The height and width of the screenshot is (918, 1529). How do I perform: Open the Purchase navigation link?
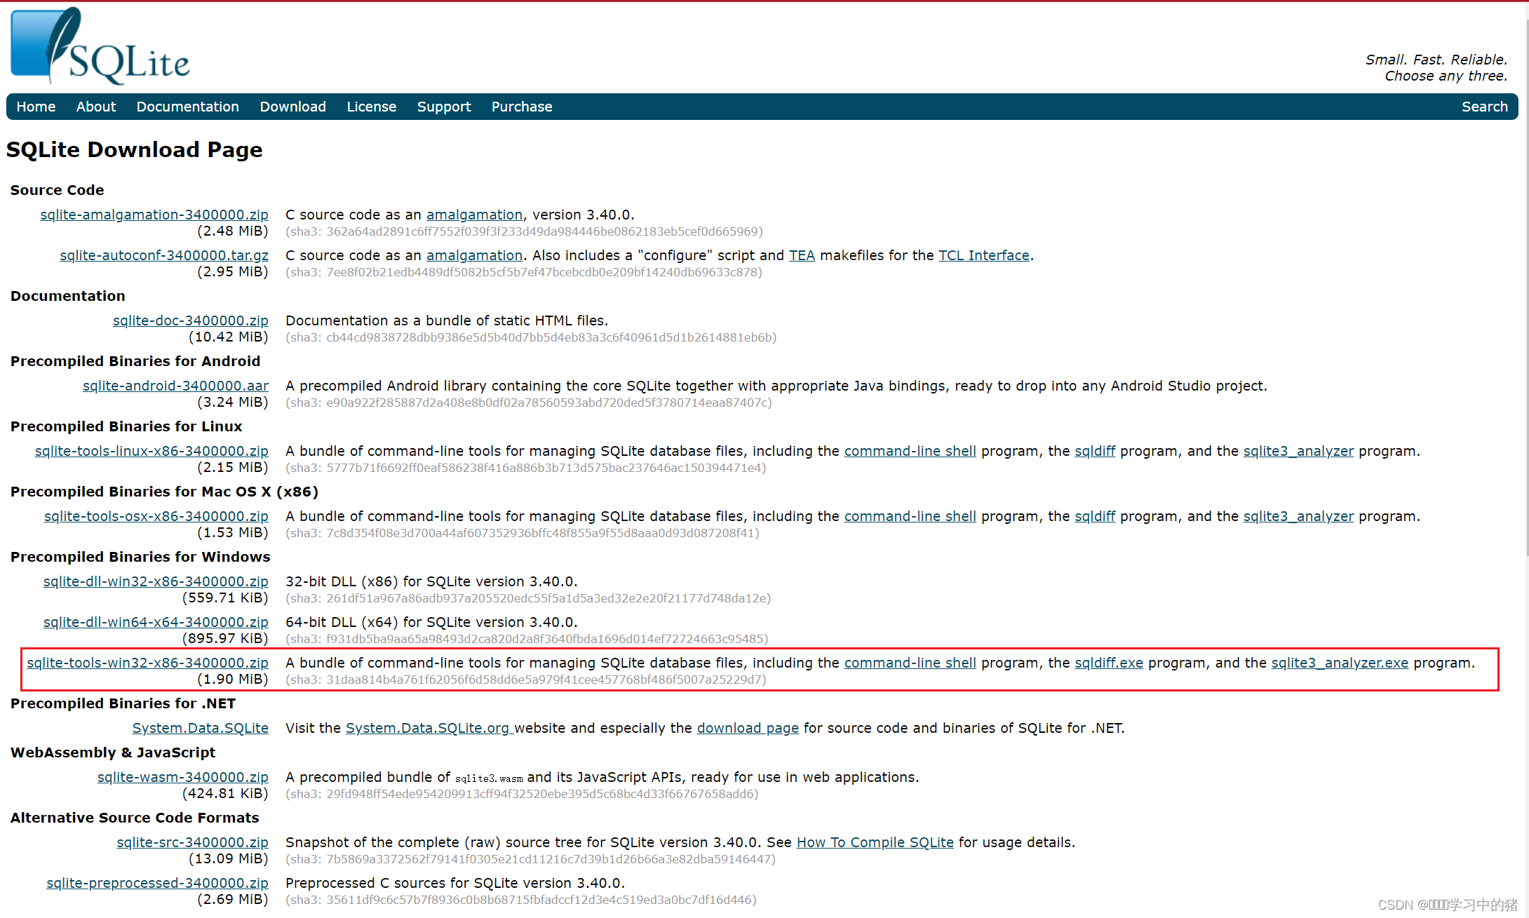(521, 107)
